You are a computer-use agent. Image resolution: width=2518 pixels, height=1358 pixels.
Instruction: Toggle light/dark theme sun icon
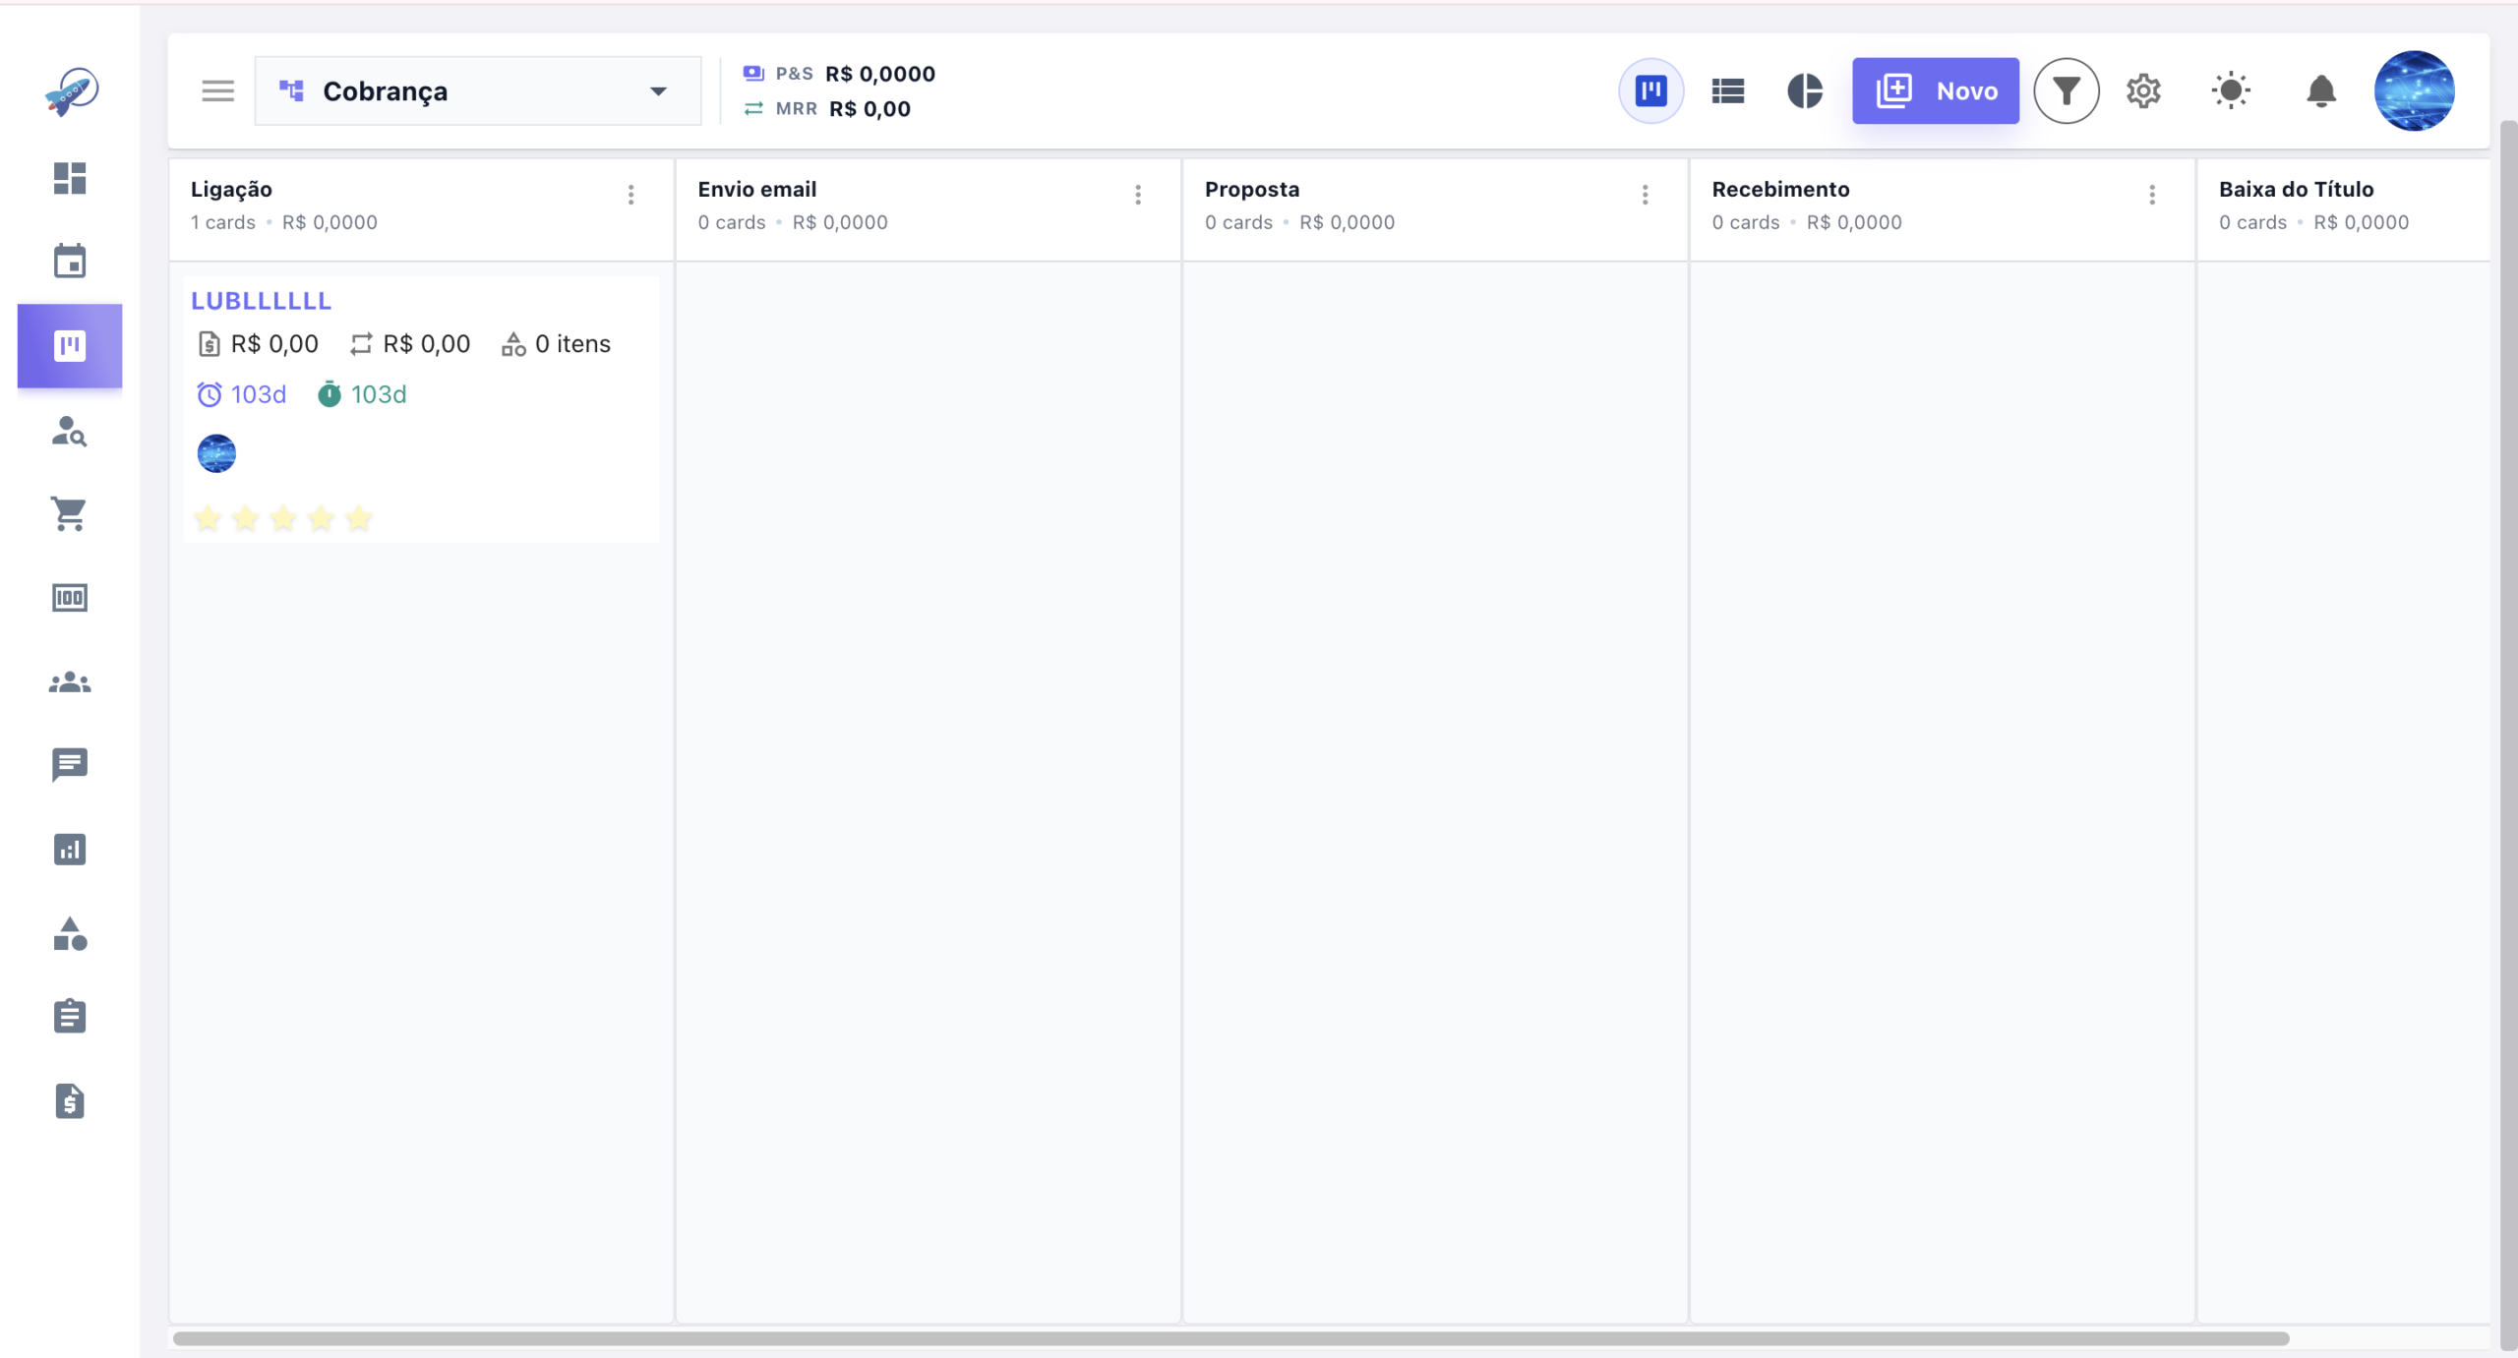2231,90
